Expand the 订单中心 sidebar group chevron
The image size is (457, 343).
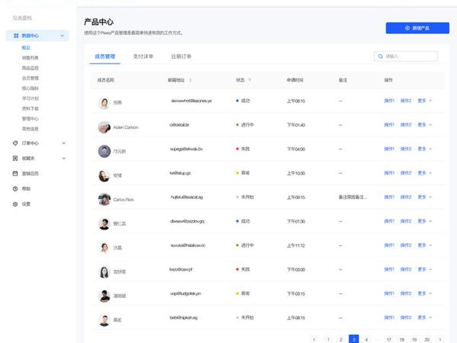point(64,143)
